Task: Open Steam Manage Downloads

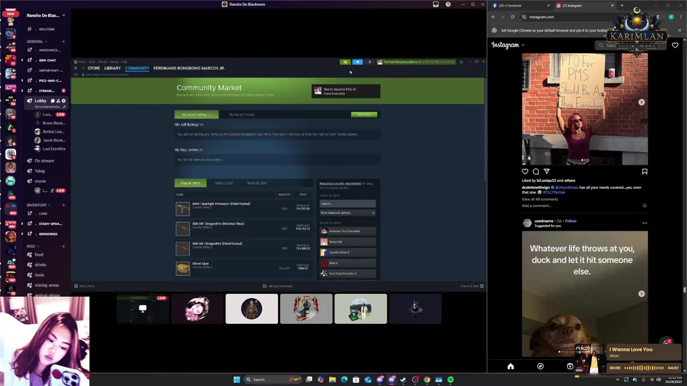Action: [x=278, y=286]
